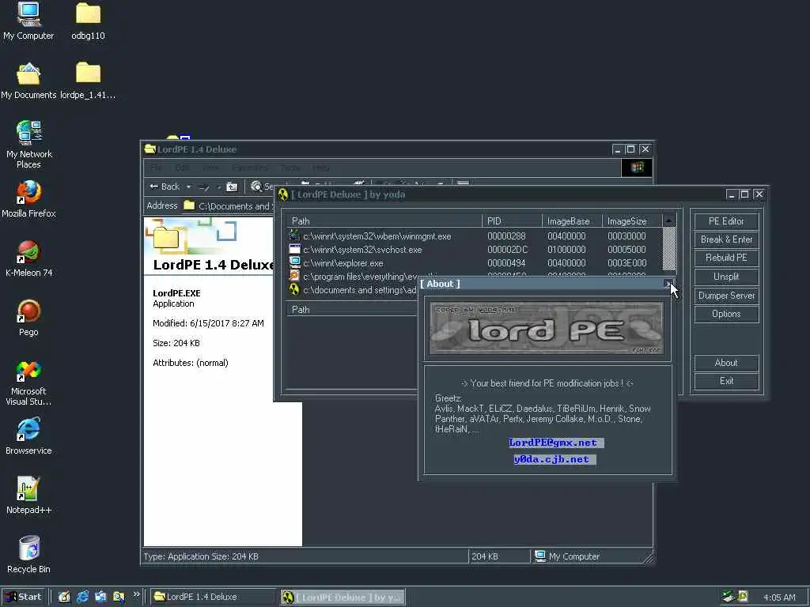810x607 pixels.
Task: Open the Help menu in Explorer window
Action: pos(321,168)
